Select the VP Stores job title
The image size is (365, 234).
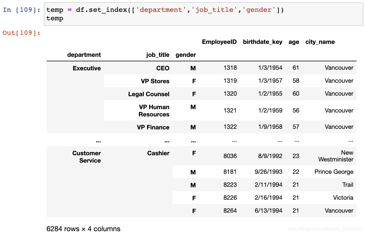[155, 81]
